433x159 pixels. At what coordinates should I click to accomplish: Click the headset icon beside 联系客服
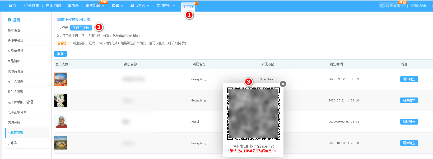pos(382,6)
